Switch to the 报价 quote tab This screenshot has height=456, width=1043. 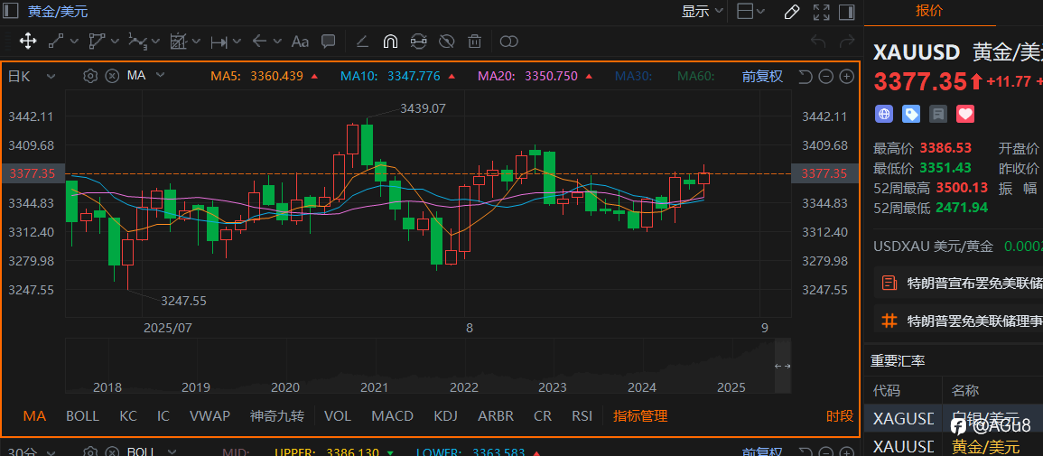(x=929, y=12)
